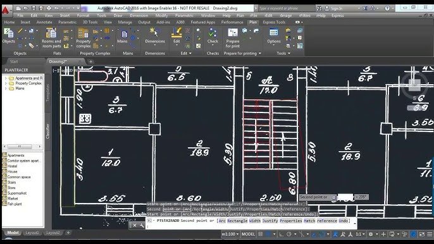Toggle the blue hardware acceleration icon
This screenshot has width=434, height=244.
[413, 234]
